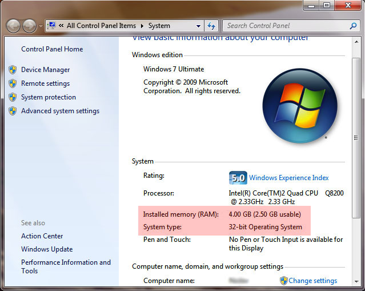365x291 pixels.
Task: Select the All Control Panel Items breadcrumb
Action: (x=101, y=26)
